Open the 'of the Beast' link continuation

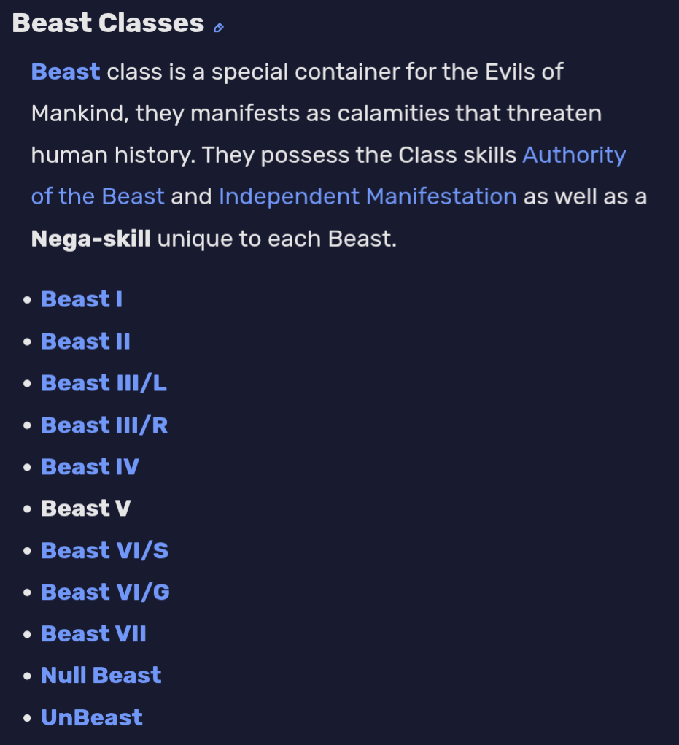98,197
